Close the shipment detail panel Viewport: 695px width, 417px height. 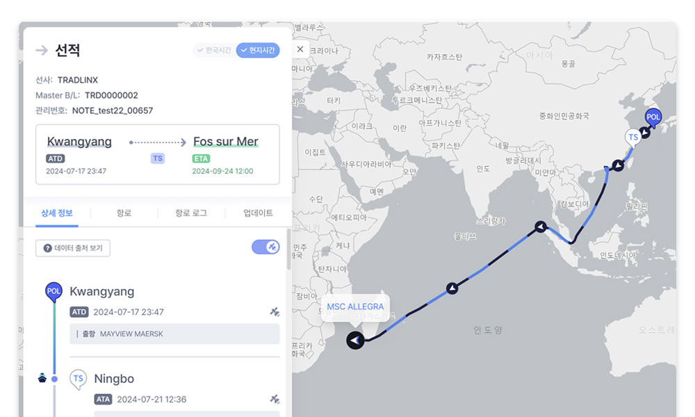point(300,49)
